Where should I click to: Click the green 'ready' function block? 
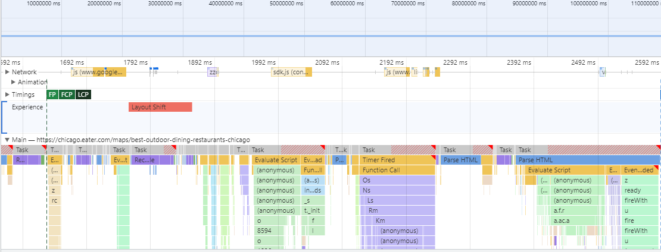pos(640,190)
